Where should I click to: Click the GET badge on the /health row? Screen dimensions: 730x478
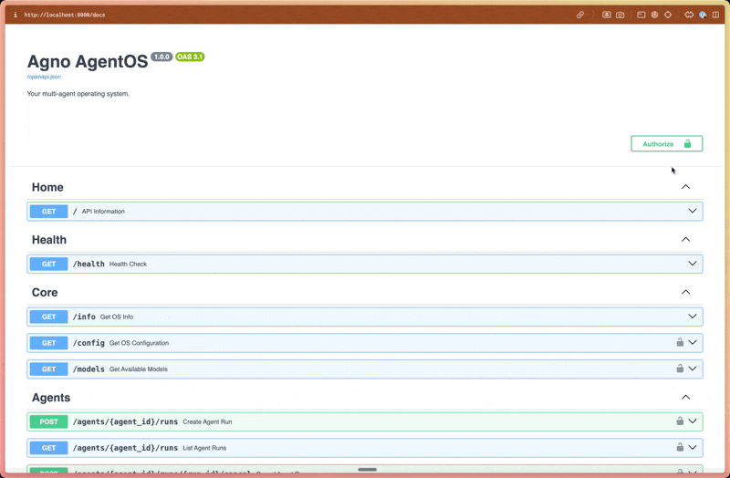[49, 264]
